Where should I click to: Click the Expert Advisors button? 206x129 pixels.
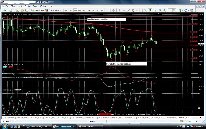click(x=53, y=10)
